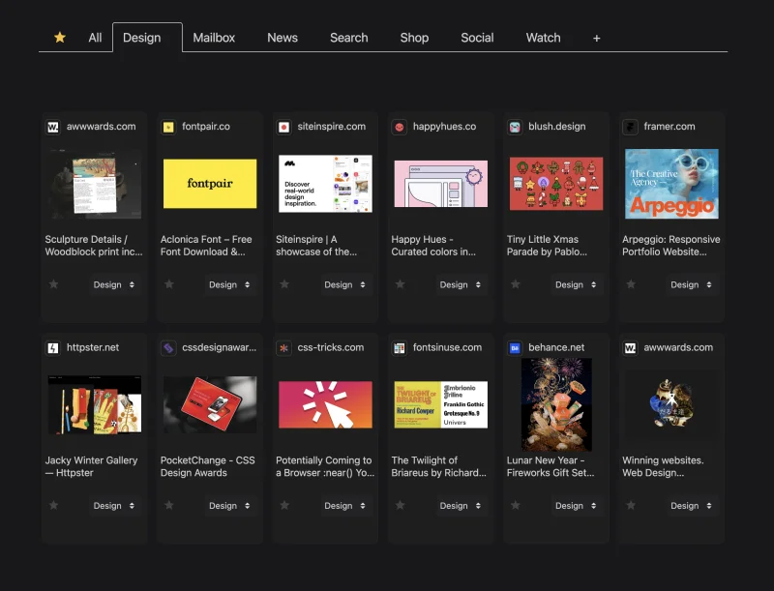This screenshot has width=774, height=591.
Task: Open the Sculpture Details Woodblock print link
Action: click(x=94, y=245)
